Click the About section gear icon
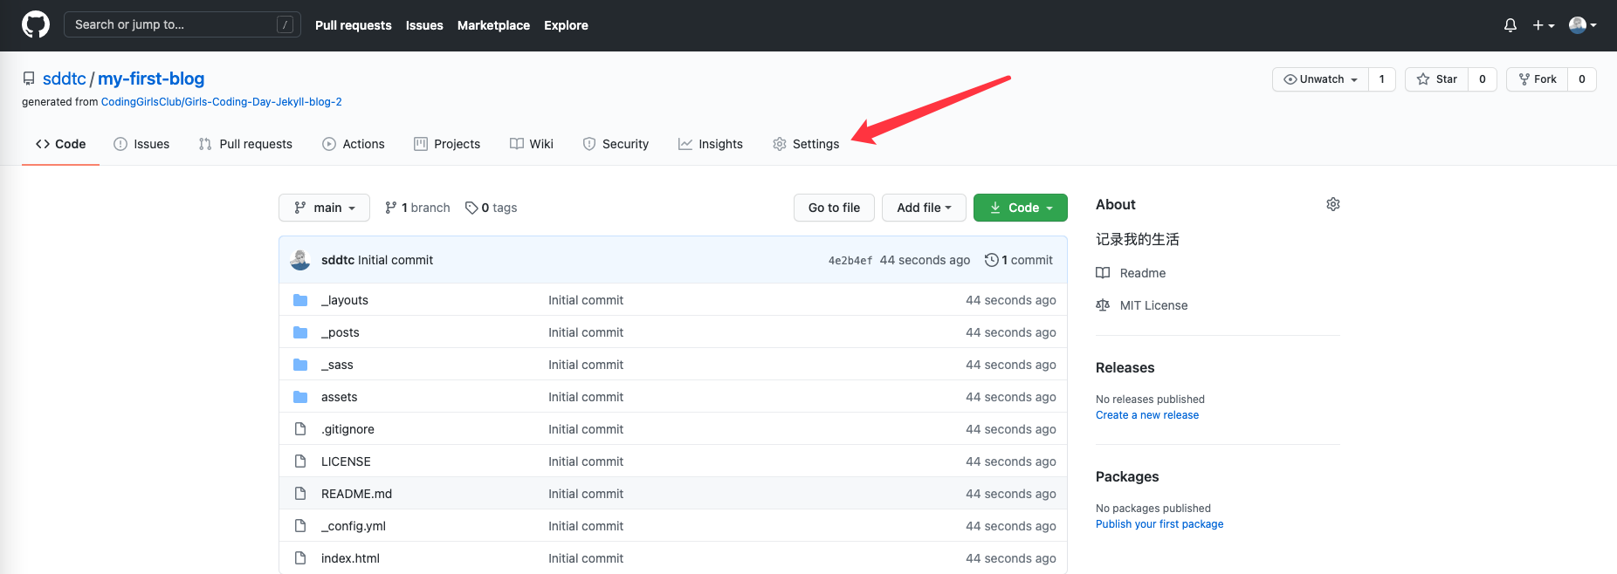The image size is (1617, 574). click(x=1333, y=204)
